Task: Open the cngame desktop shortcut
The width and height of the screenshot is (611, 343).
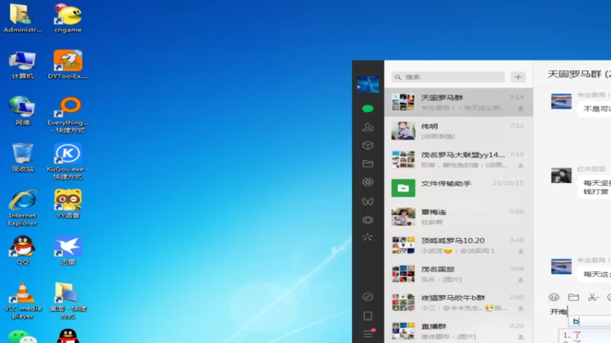Action: (x=68, y=18)
